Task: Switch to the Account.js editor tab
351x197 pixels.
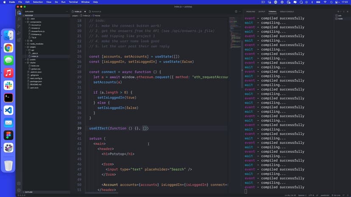Action: click(x=96, y=11)
